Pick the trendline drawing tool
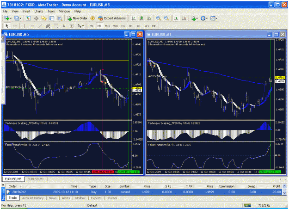Viewport: 289px width, 209px height. pyautogui.click(x=40, y=26)
